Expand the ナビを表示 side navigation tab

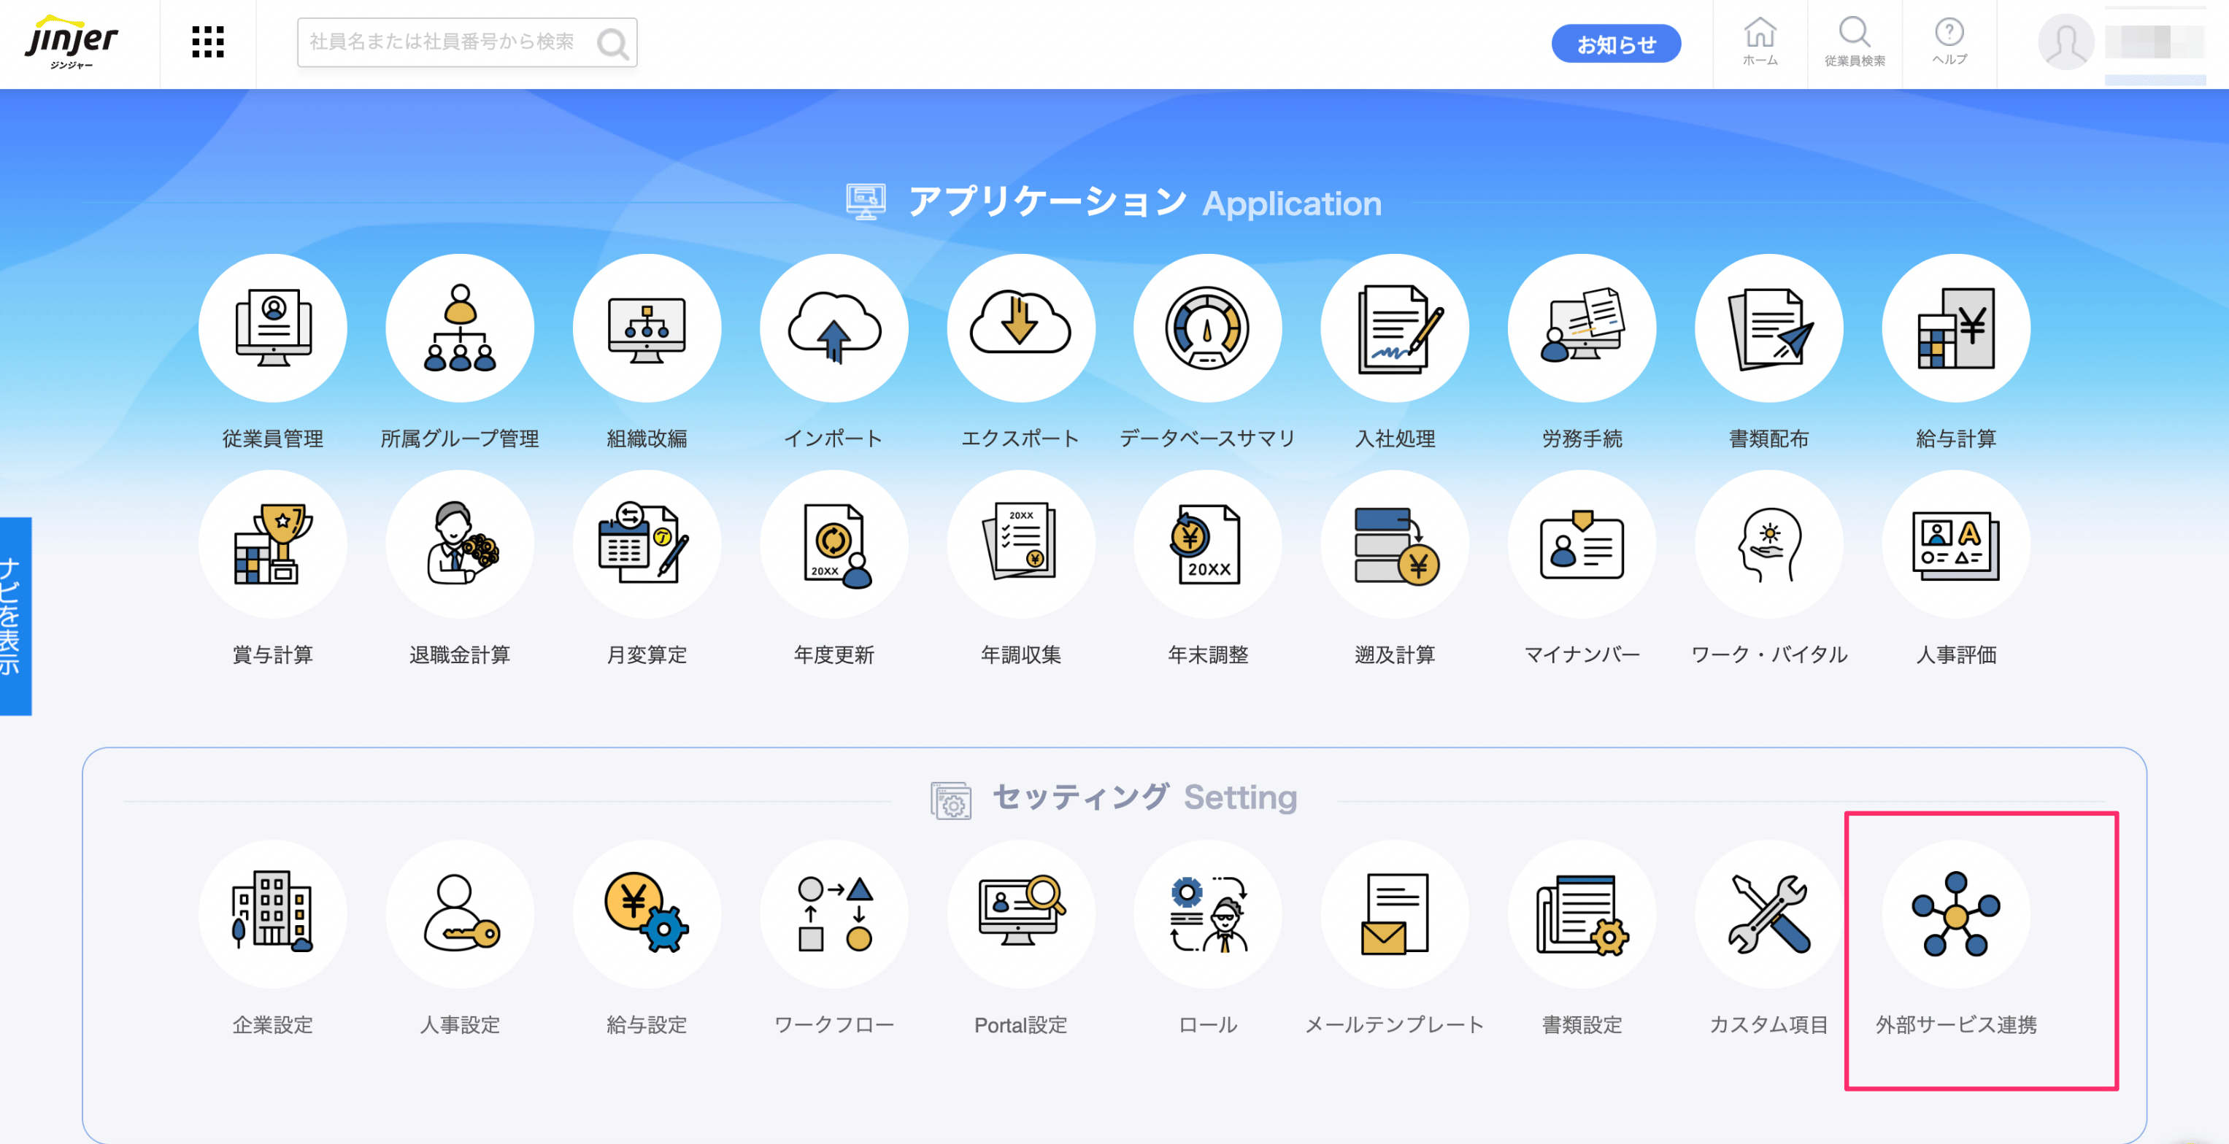click(x=15, y=616)
